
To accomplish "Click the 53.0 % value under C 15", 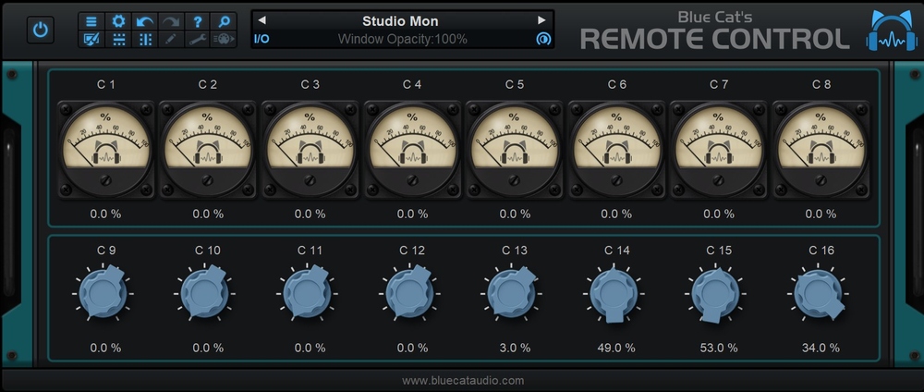I will 718,349.
